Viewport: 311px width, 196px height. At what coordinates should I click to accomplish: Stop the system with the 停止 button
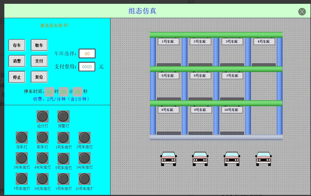tap(17, 77)
